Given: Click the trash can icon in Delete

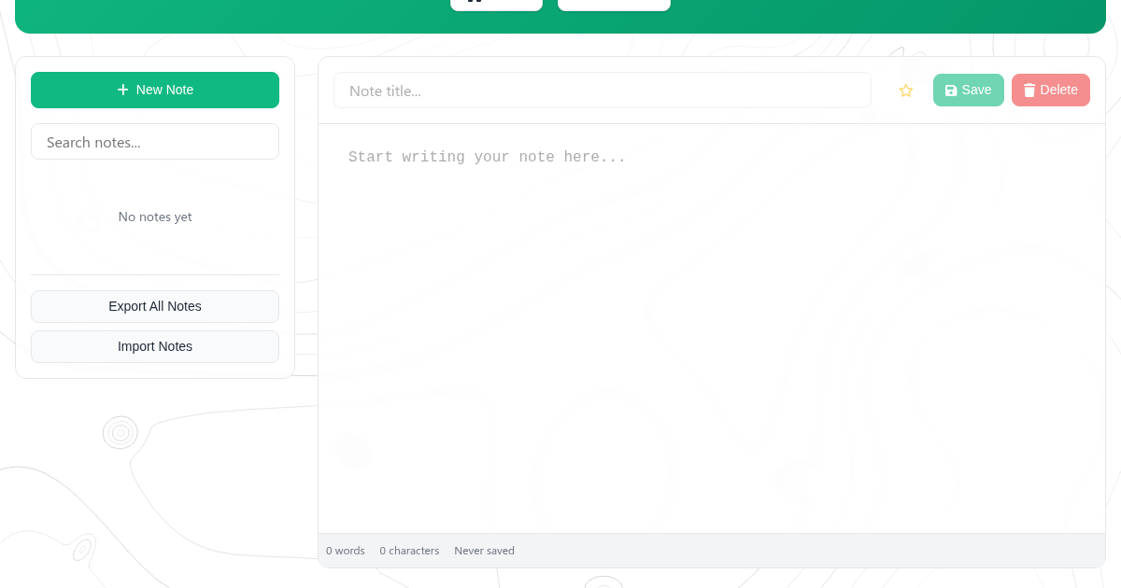Looking at the screenshot, I should tap(1029, 91).
